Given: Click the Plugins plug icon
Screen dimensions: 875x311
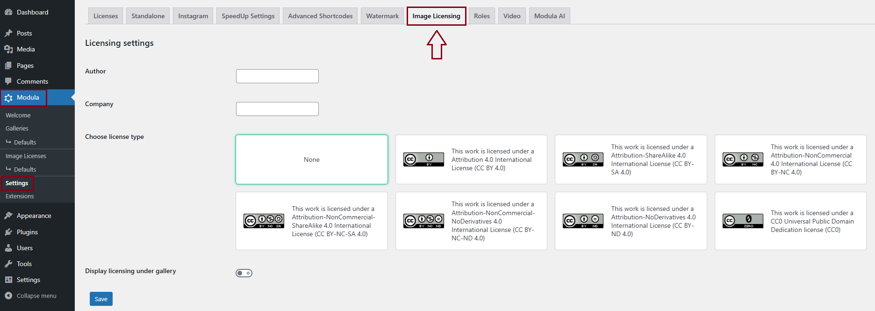Looking at the screenshot, I should pos(8,232).
